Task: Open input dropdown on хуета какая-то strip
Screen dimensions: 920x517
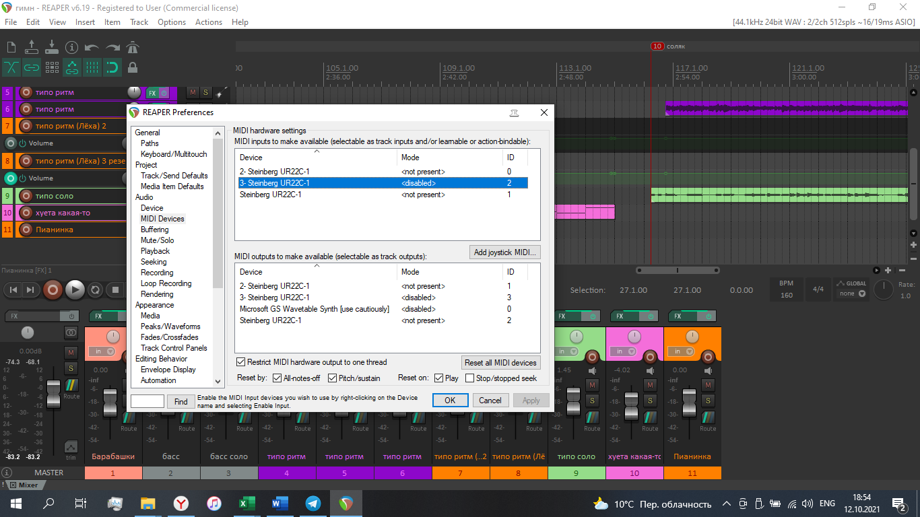Action: (622, 351)
